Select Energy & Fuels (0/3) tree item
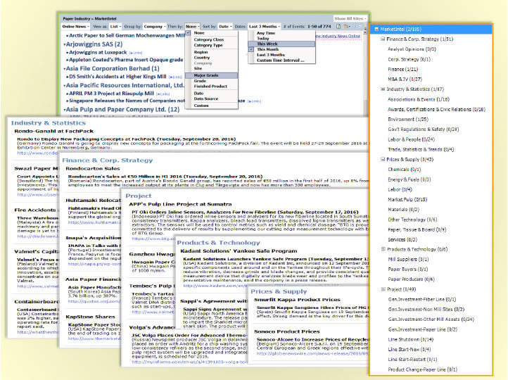This screenshot has height=380, width=508. click(409, 179)
